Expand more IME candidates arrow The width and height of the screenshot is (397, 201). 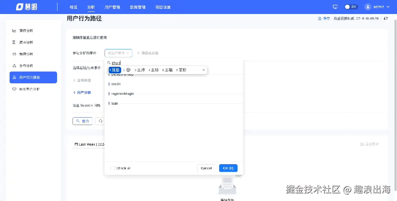click(x=204, y=70)
